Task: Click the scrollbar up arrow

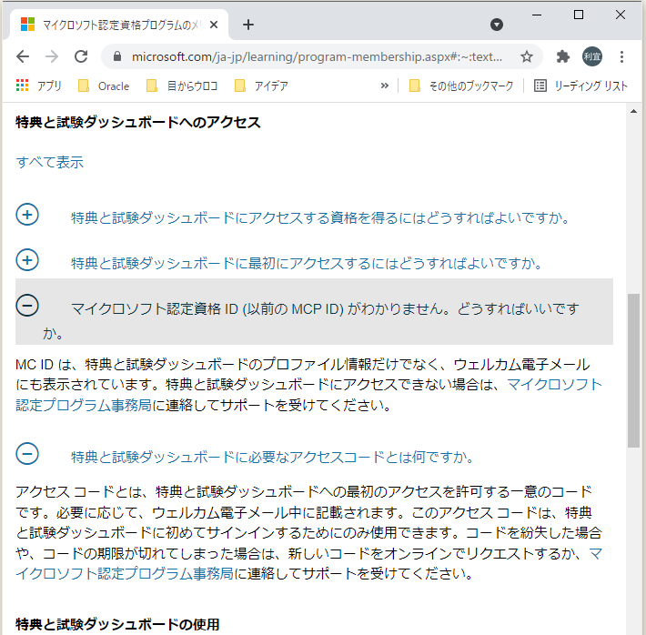Action: click(x=633, y=111)
